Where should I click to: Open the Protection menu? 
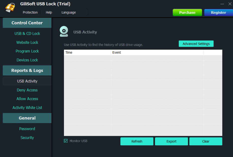[x=30, y=12]
